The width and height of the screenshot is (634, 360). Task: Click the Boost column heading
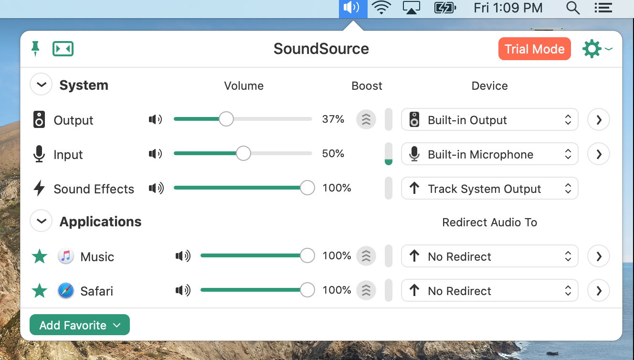pos(367,86)
